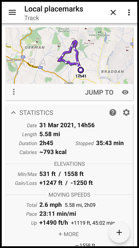The height and width of the screenshot is (248, 139).
Task: Tap the 17h41 time label on map
Action: [x=80, y=76]
